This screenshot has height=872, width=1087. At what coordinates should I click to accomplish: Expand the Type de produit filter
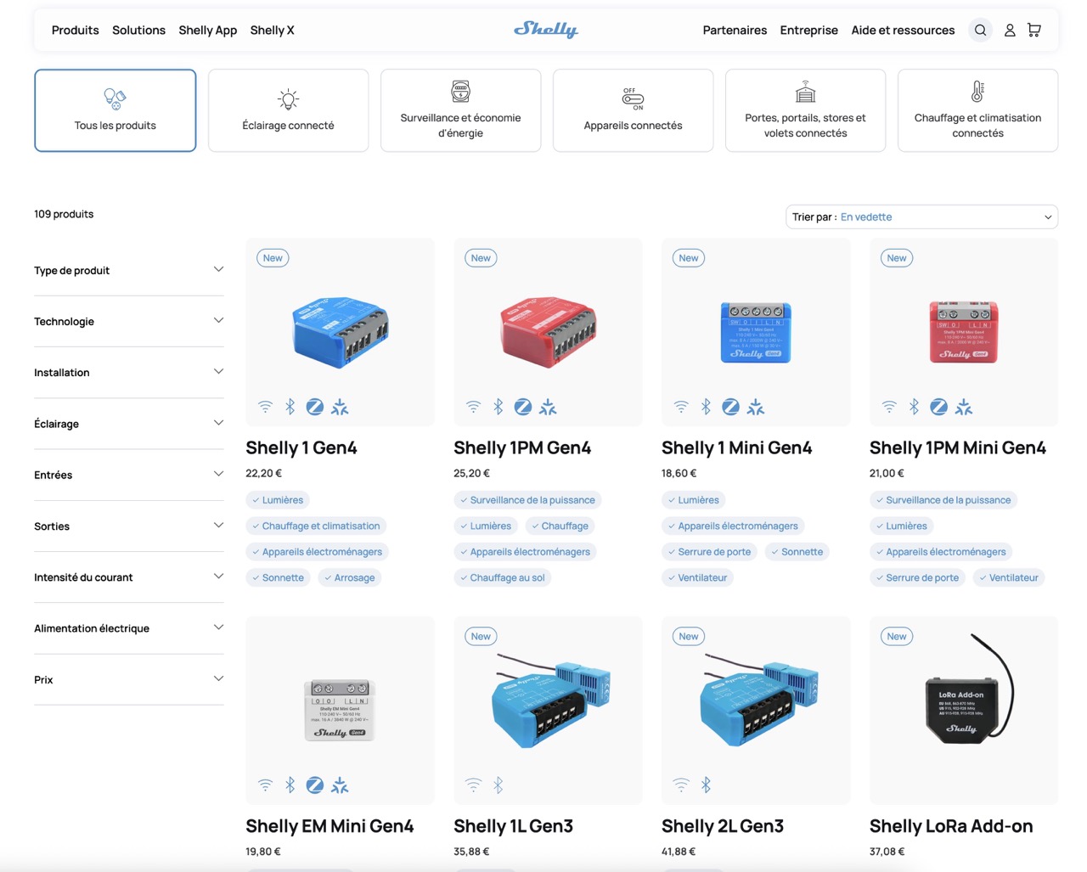(x=129, y=270)
